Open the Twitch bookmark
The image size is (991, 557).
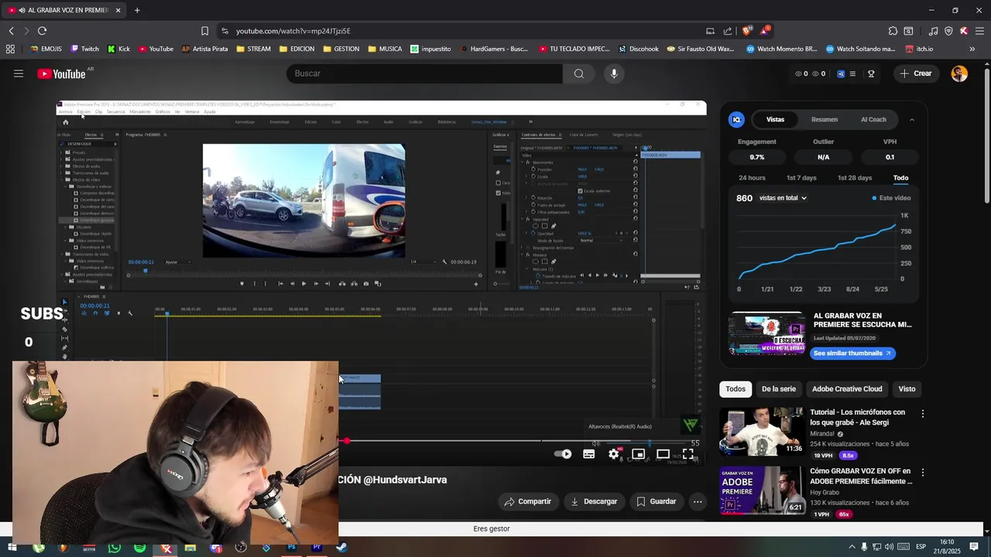click(x=85, y=49)
